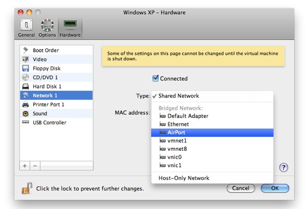
Task: Uncheck the Connected checkbox
Action: (x=156, y=79)
